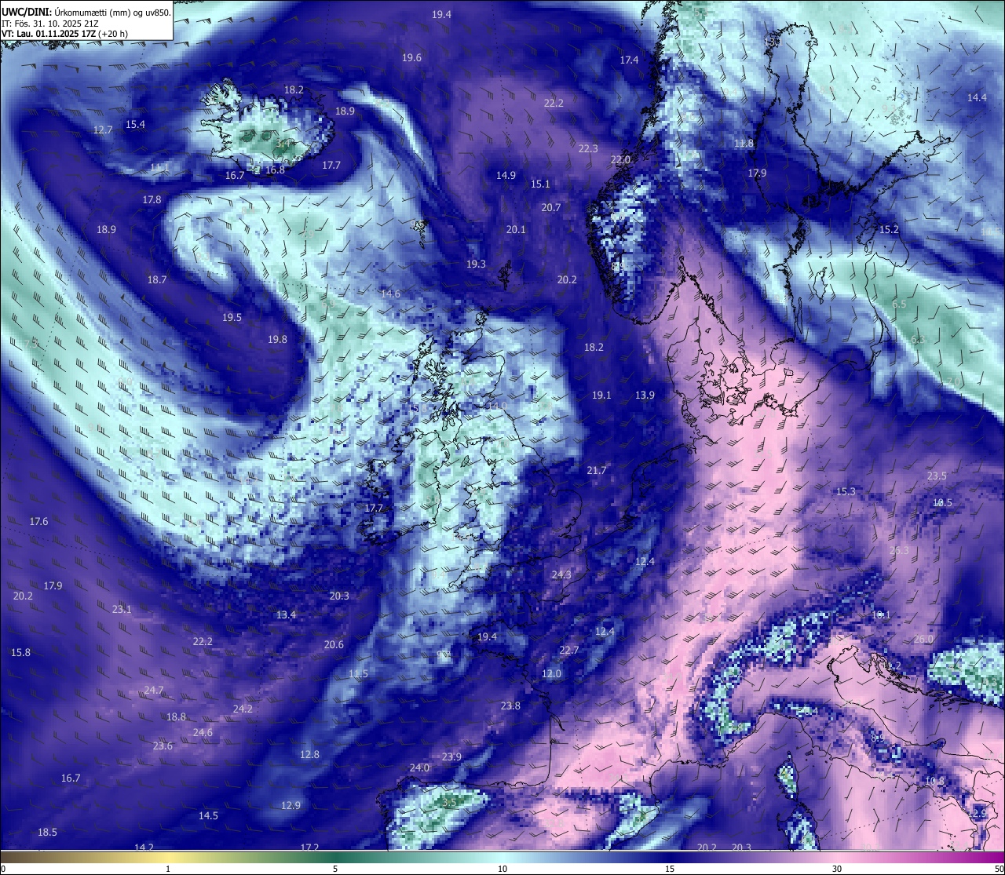Select the 17.4 value near Norway's coast
Viewport: 1005px width, 875px height.
pyautogui.click(x=629, y=60)
